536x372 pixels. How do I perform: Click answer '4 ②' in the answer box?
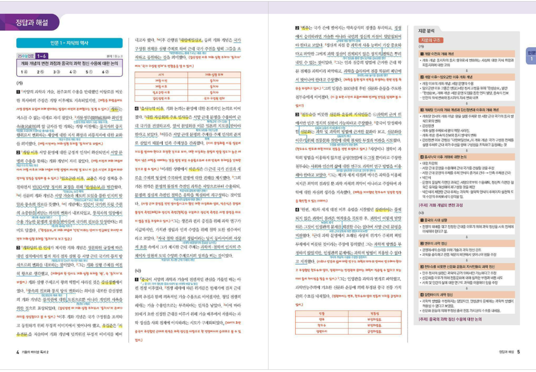[73, 72]
